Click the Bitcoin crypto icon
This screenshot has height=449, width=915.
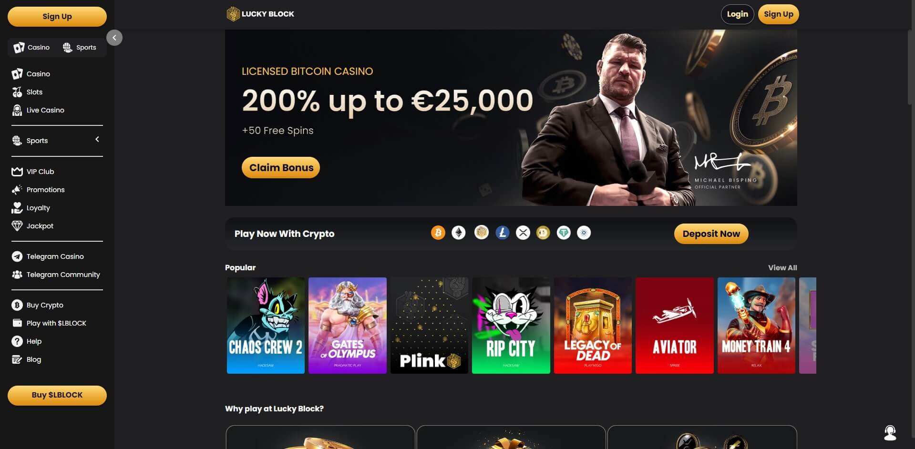438,233
